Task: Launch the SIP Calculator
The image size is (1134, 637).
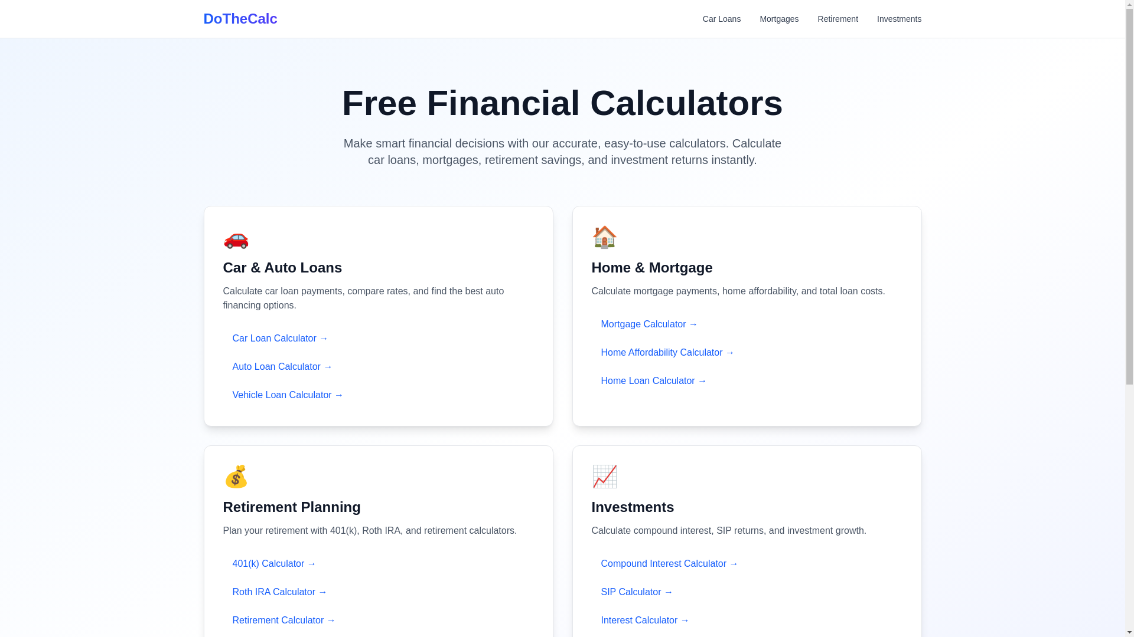Action: coord(637,592)
